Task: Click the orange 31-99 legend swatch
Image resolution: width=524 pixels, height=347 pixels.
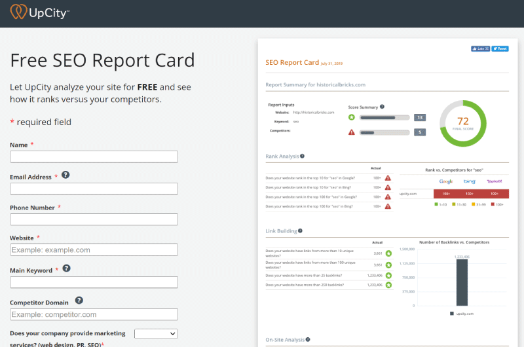Action: point(473,204)
